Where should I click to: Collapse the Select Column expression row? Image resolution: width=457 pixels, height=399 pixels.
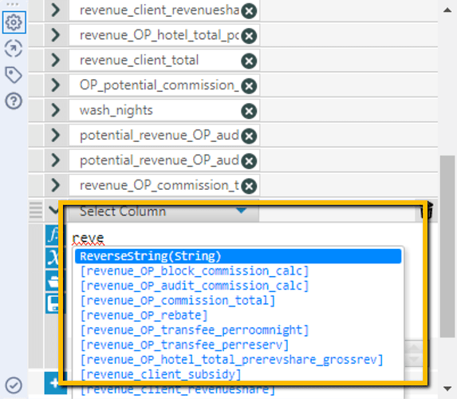click(x=54, y=210)
